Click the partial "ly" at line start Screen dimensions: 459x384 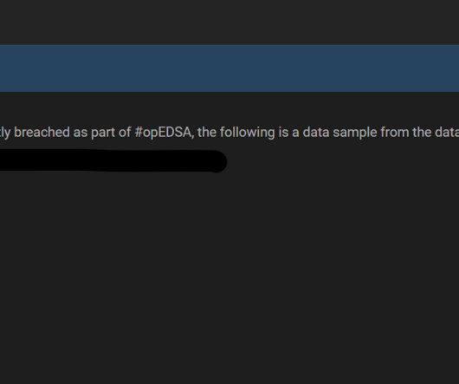click(5, 133)
